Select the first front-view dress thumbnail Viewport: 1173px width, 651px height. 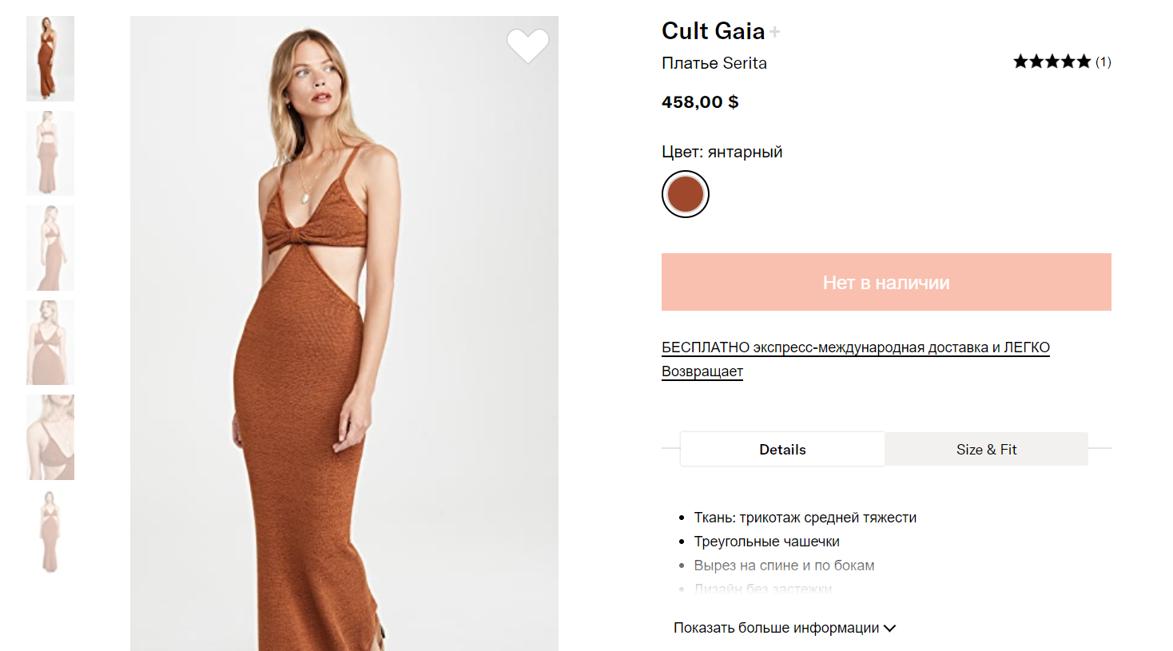(x=50, y=58)
